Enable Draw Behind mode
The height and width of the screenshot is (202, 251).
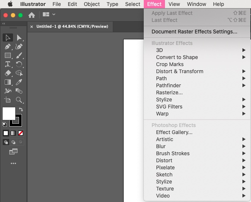tap(13, 142)
